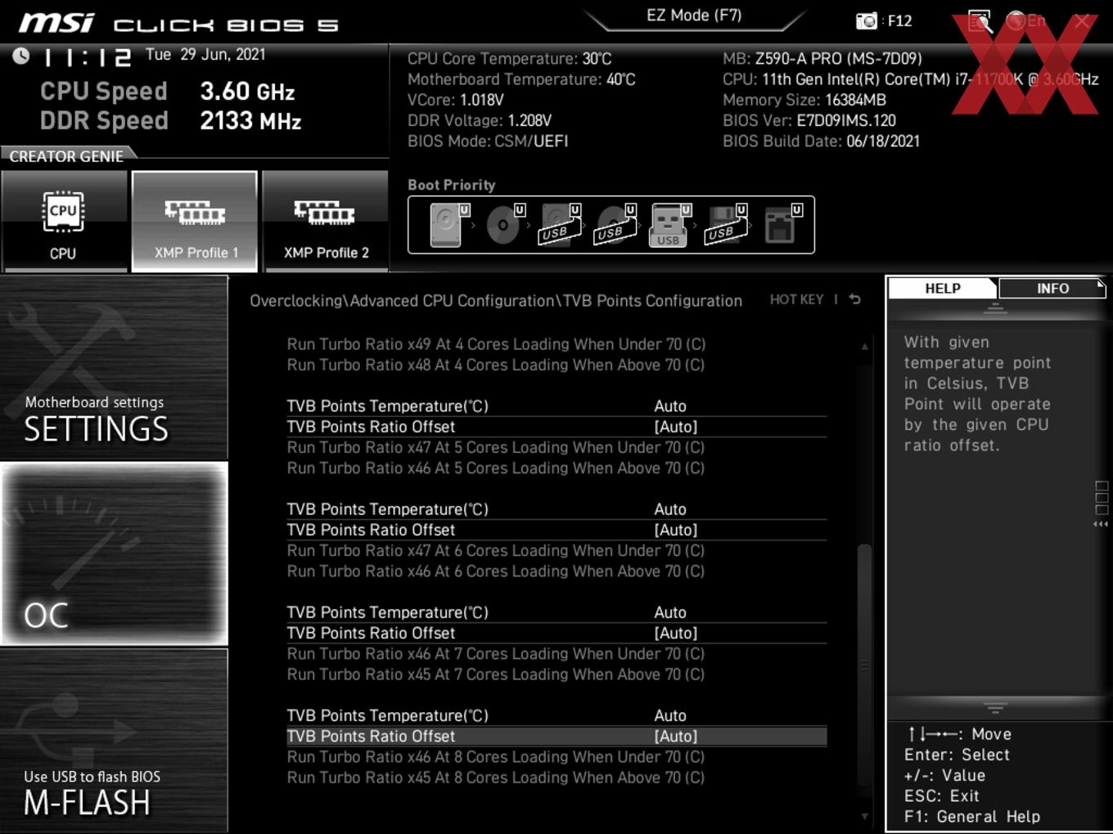
Task: Select the USB floppy boot device icon
Action: pos(725,225)
